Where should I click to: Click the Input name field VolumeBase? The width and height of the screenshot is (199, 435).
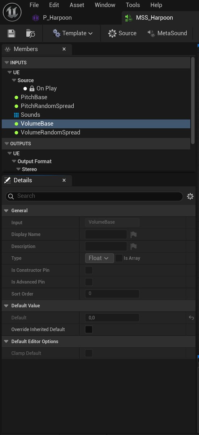112,222
